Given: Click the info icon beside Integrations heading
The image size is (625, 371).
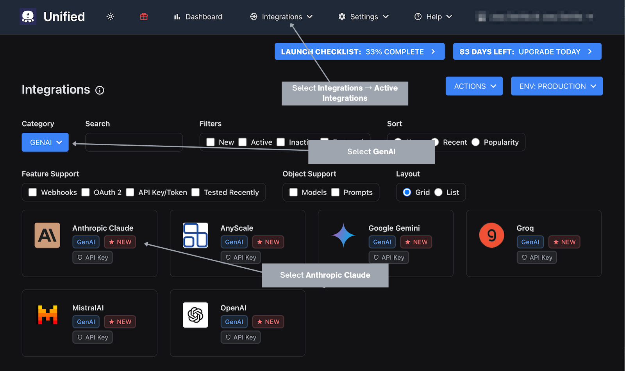Looking at the screenshot, I should pyautogui.click(x=100, y=90).
